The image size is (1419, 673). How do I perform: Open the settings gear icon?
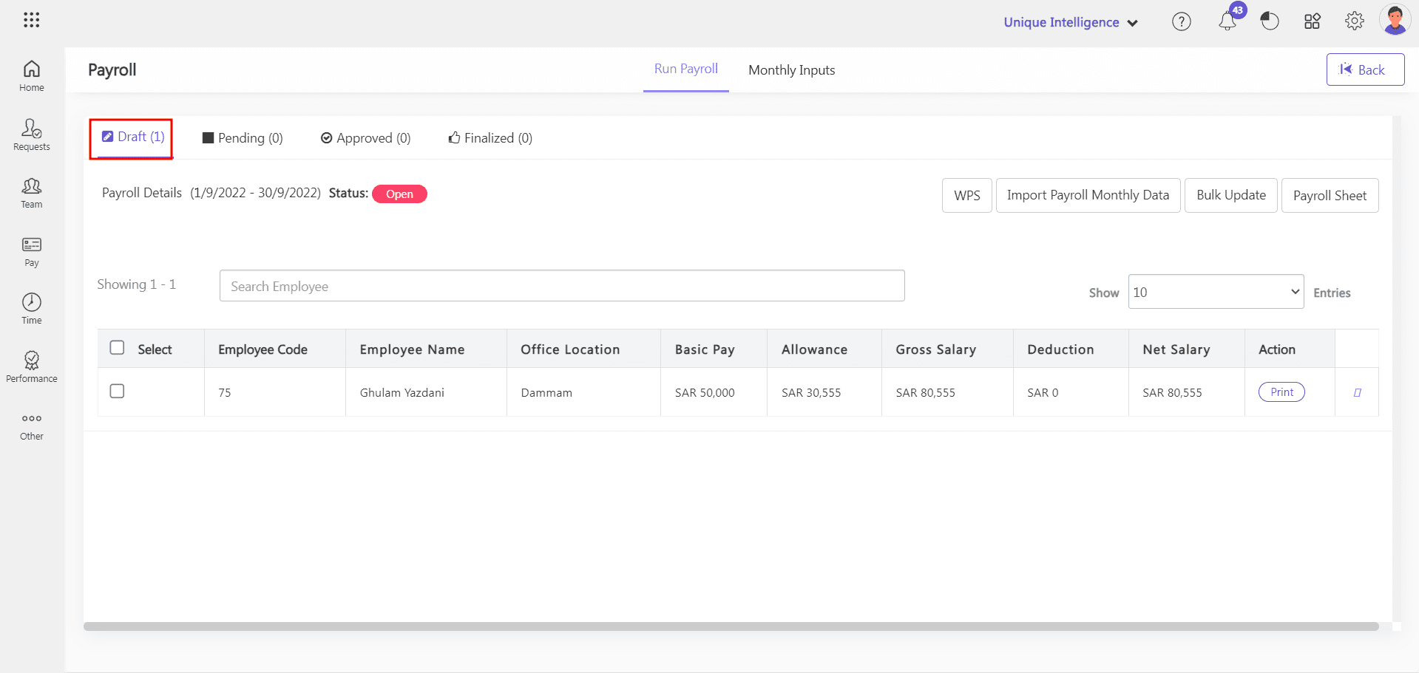tap(1354, 21)
